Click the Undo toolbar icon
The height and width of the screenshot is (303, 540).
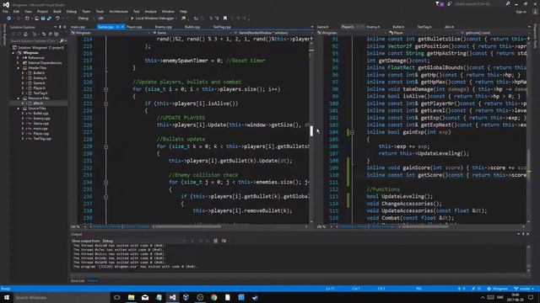tap(57, 19)
